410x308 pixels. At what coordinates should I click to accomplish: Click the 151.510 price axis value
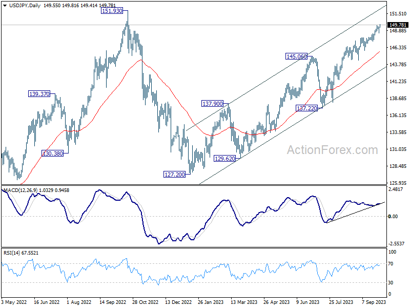[398, 14]
